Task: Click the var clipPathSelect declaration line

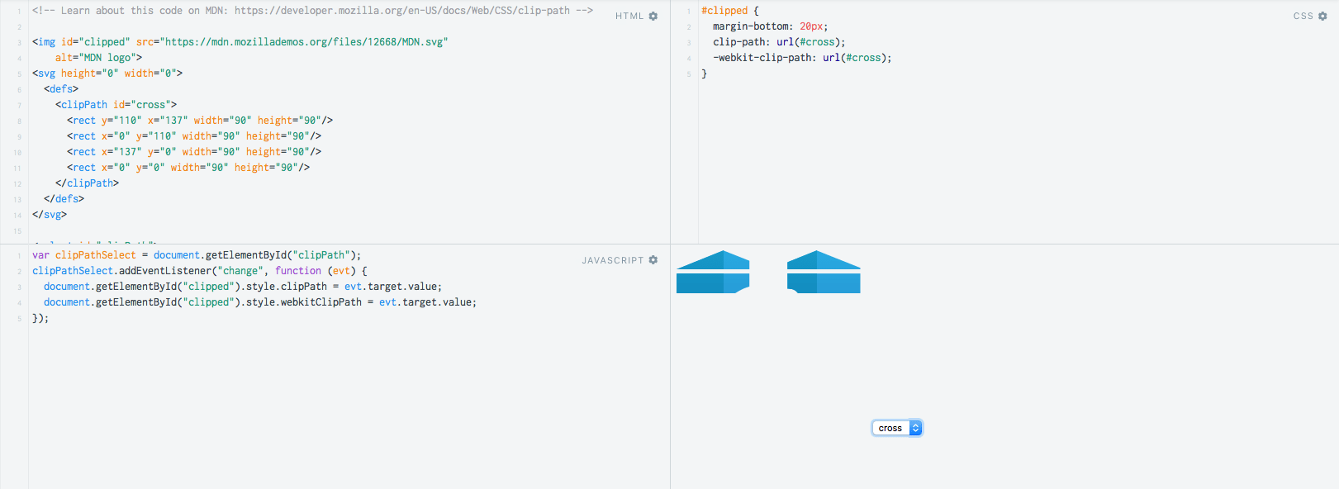Action: [197, 255]
